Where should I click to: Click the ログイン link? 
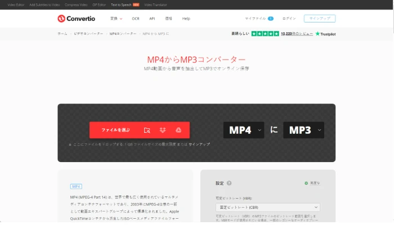click(289, 19)
